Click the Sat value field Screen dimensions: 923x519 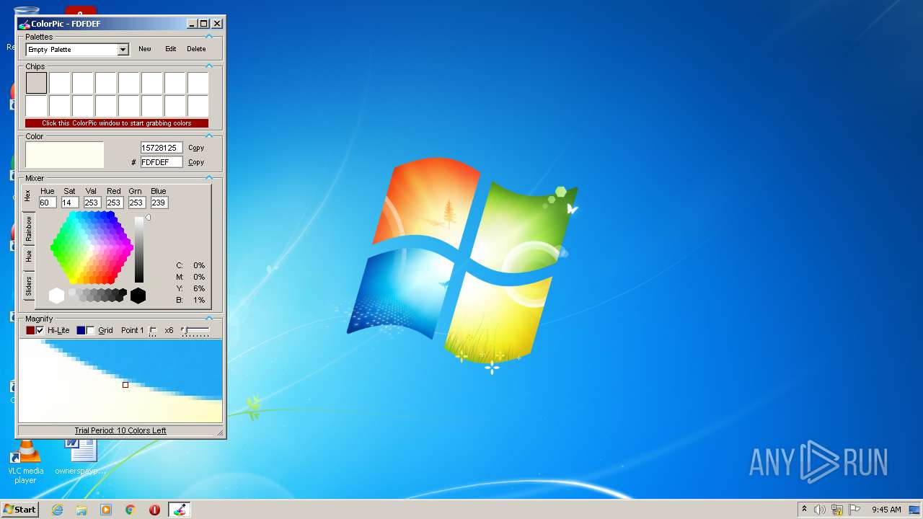pyautogui.click(x=70, y=203)
